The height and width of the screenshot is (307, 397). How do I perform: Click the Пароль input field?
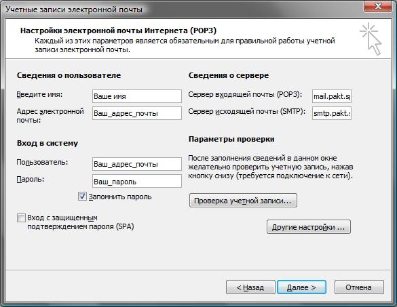(137, 181)
